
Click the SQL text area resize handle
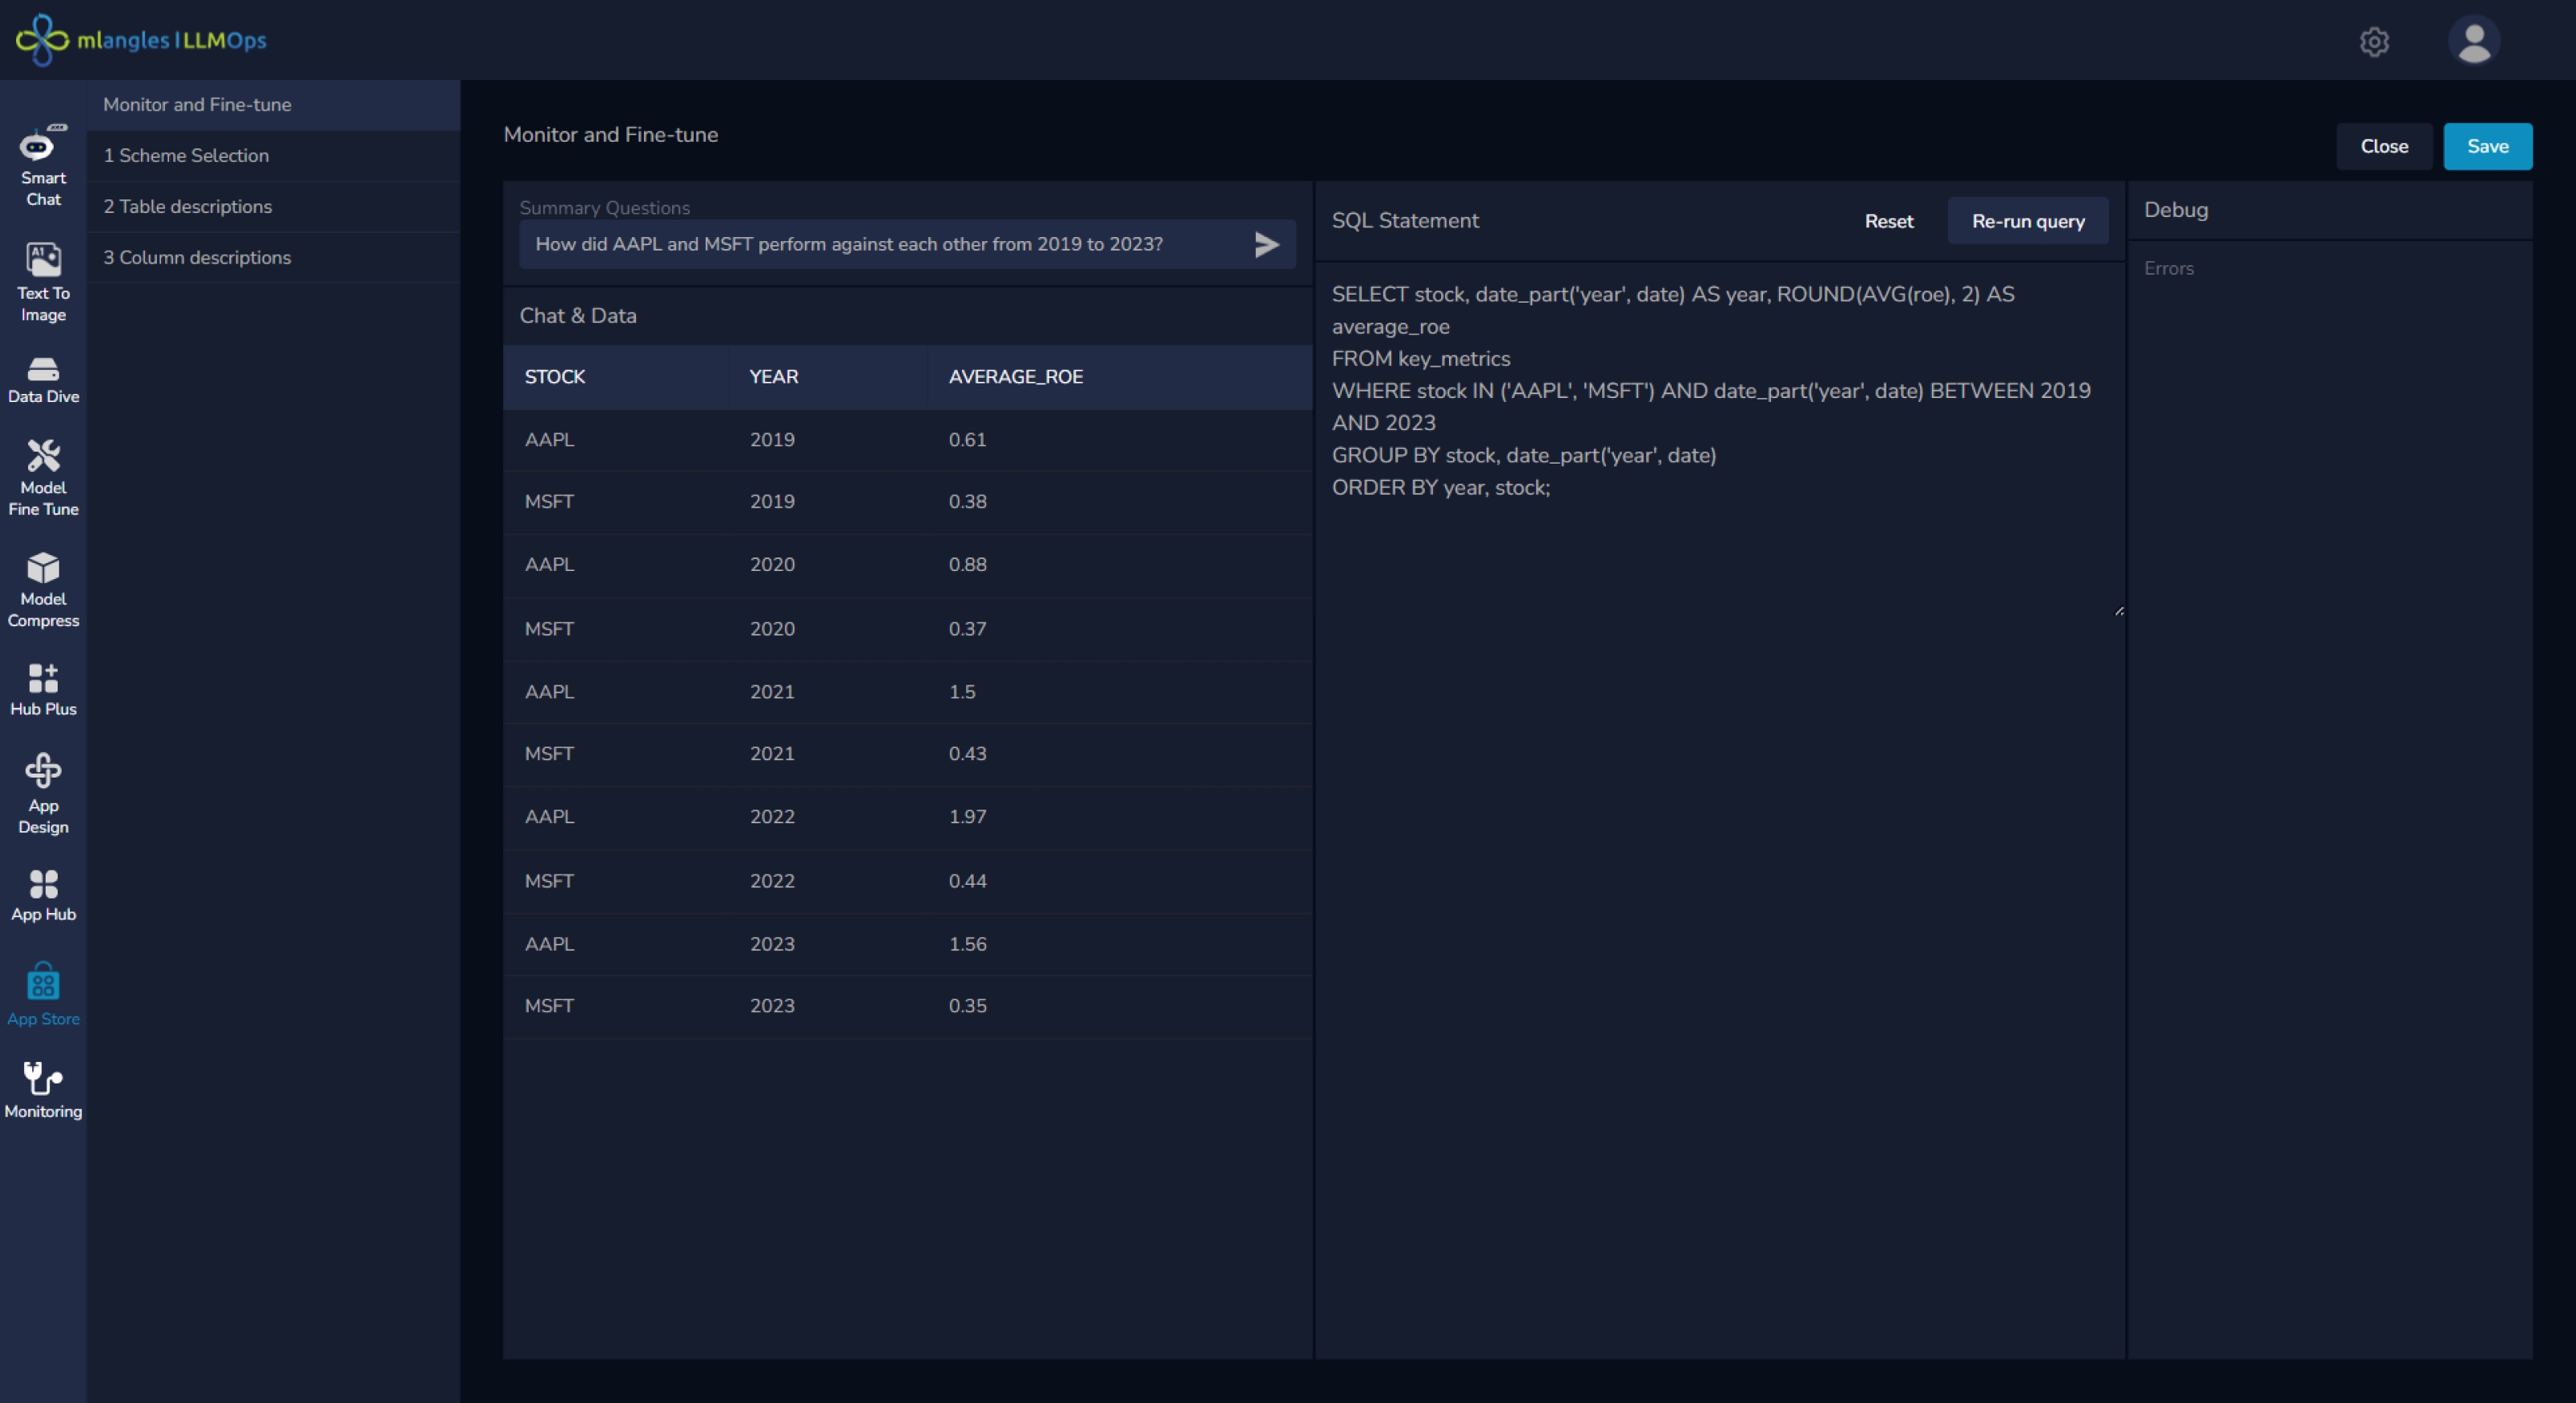(2118, 610)
